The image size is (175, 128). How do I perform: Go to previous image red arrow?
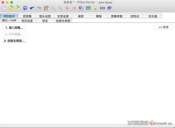pyautogui.click(x=67, y=8)
